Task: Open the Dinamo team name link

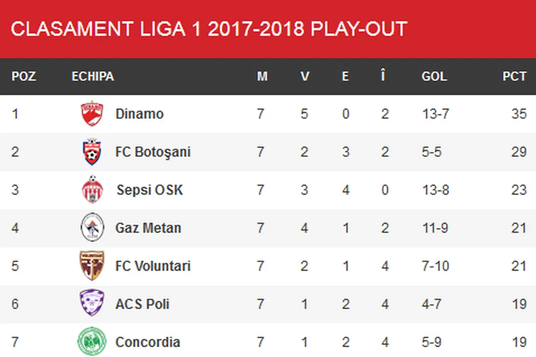Action: (139, 113)
